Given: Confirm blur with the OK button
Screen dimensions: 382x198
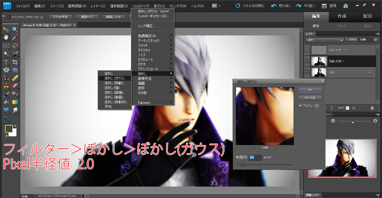Looking at the screenshot, I should [310, 90].
